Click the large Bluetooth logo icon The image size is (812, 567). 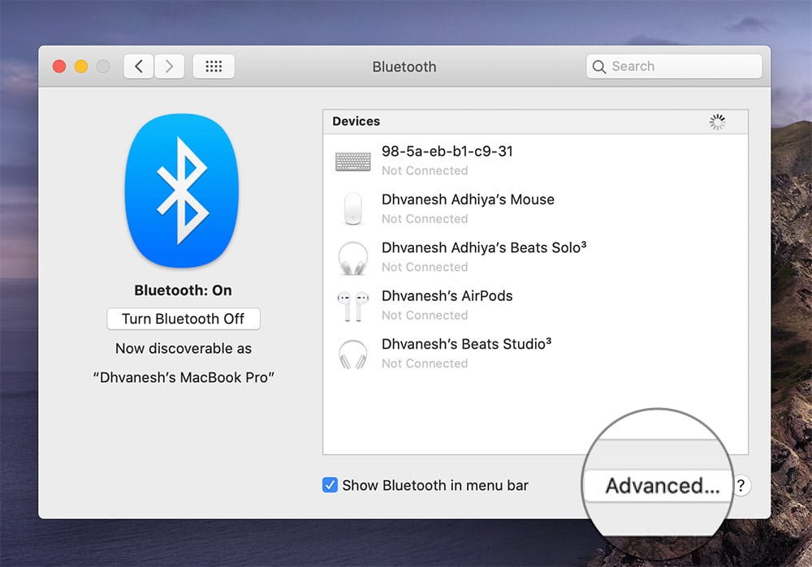pos(182,191)
